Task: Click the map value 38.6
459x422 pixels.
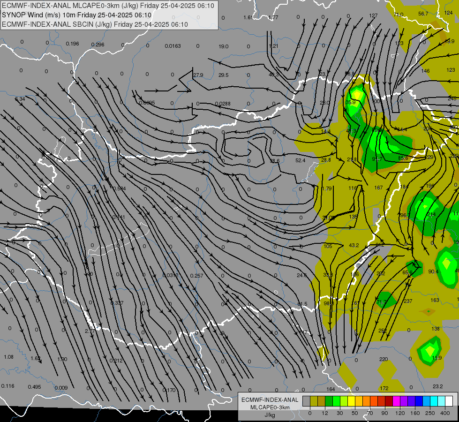Action: pyautogui.click(x=275, y=161)
